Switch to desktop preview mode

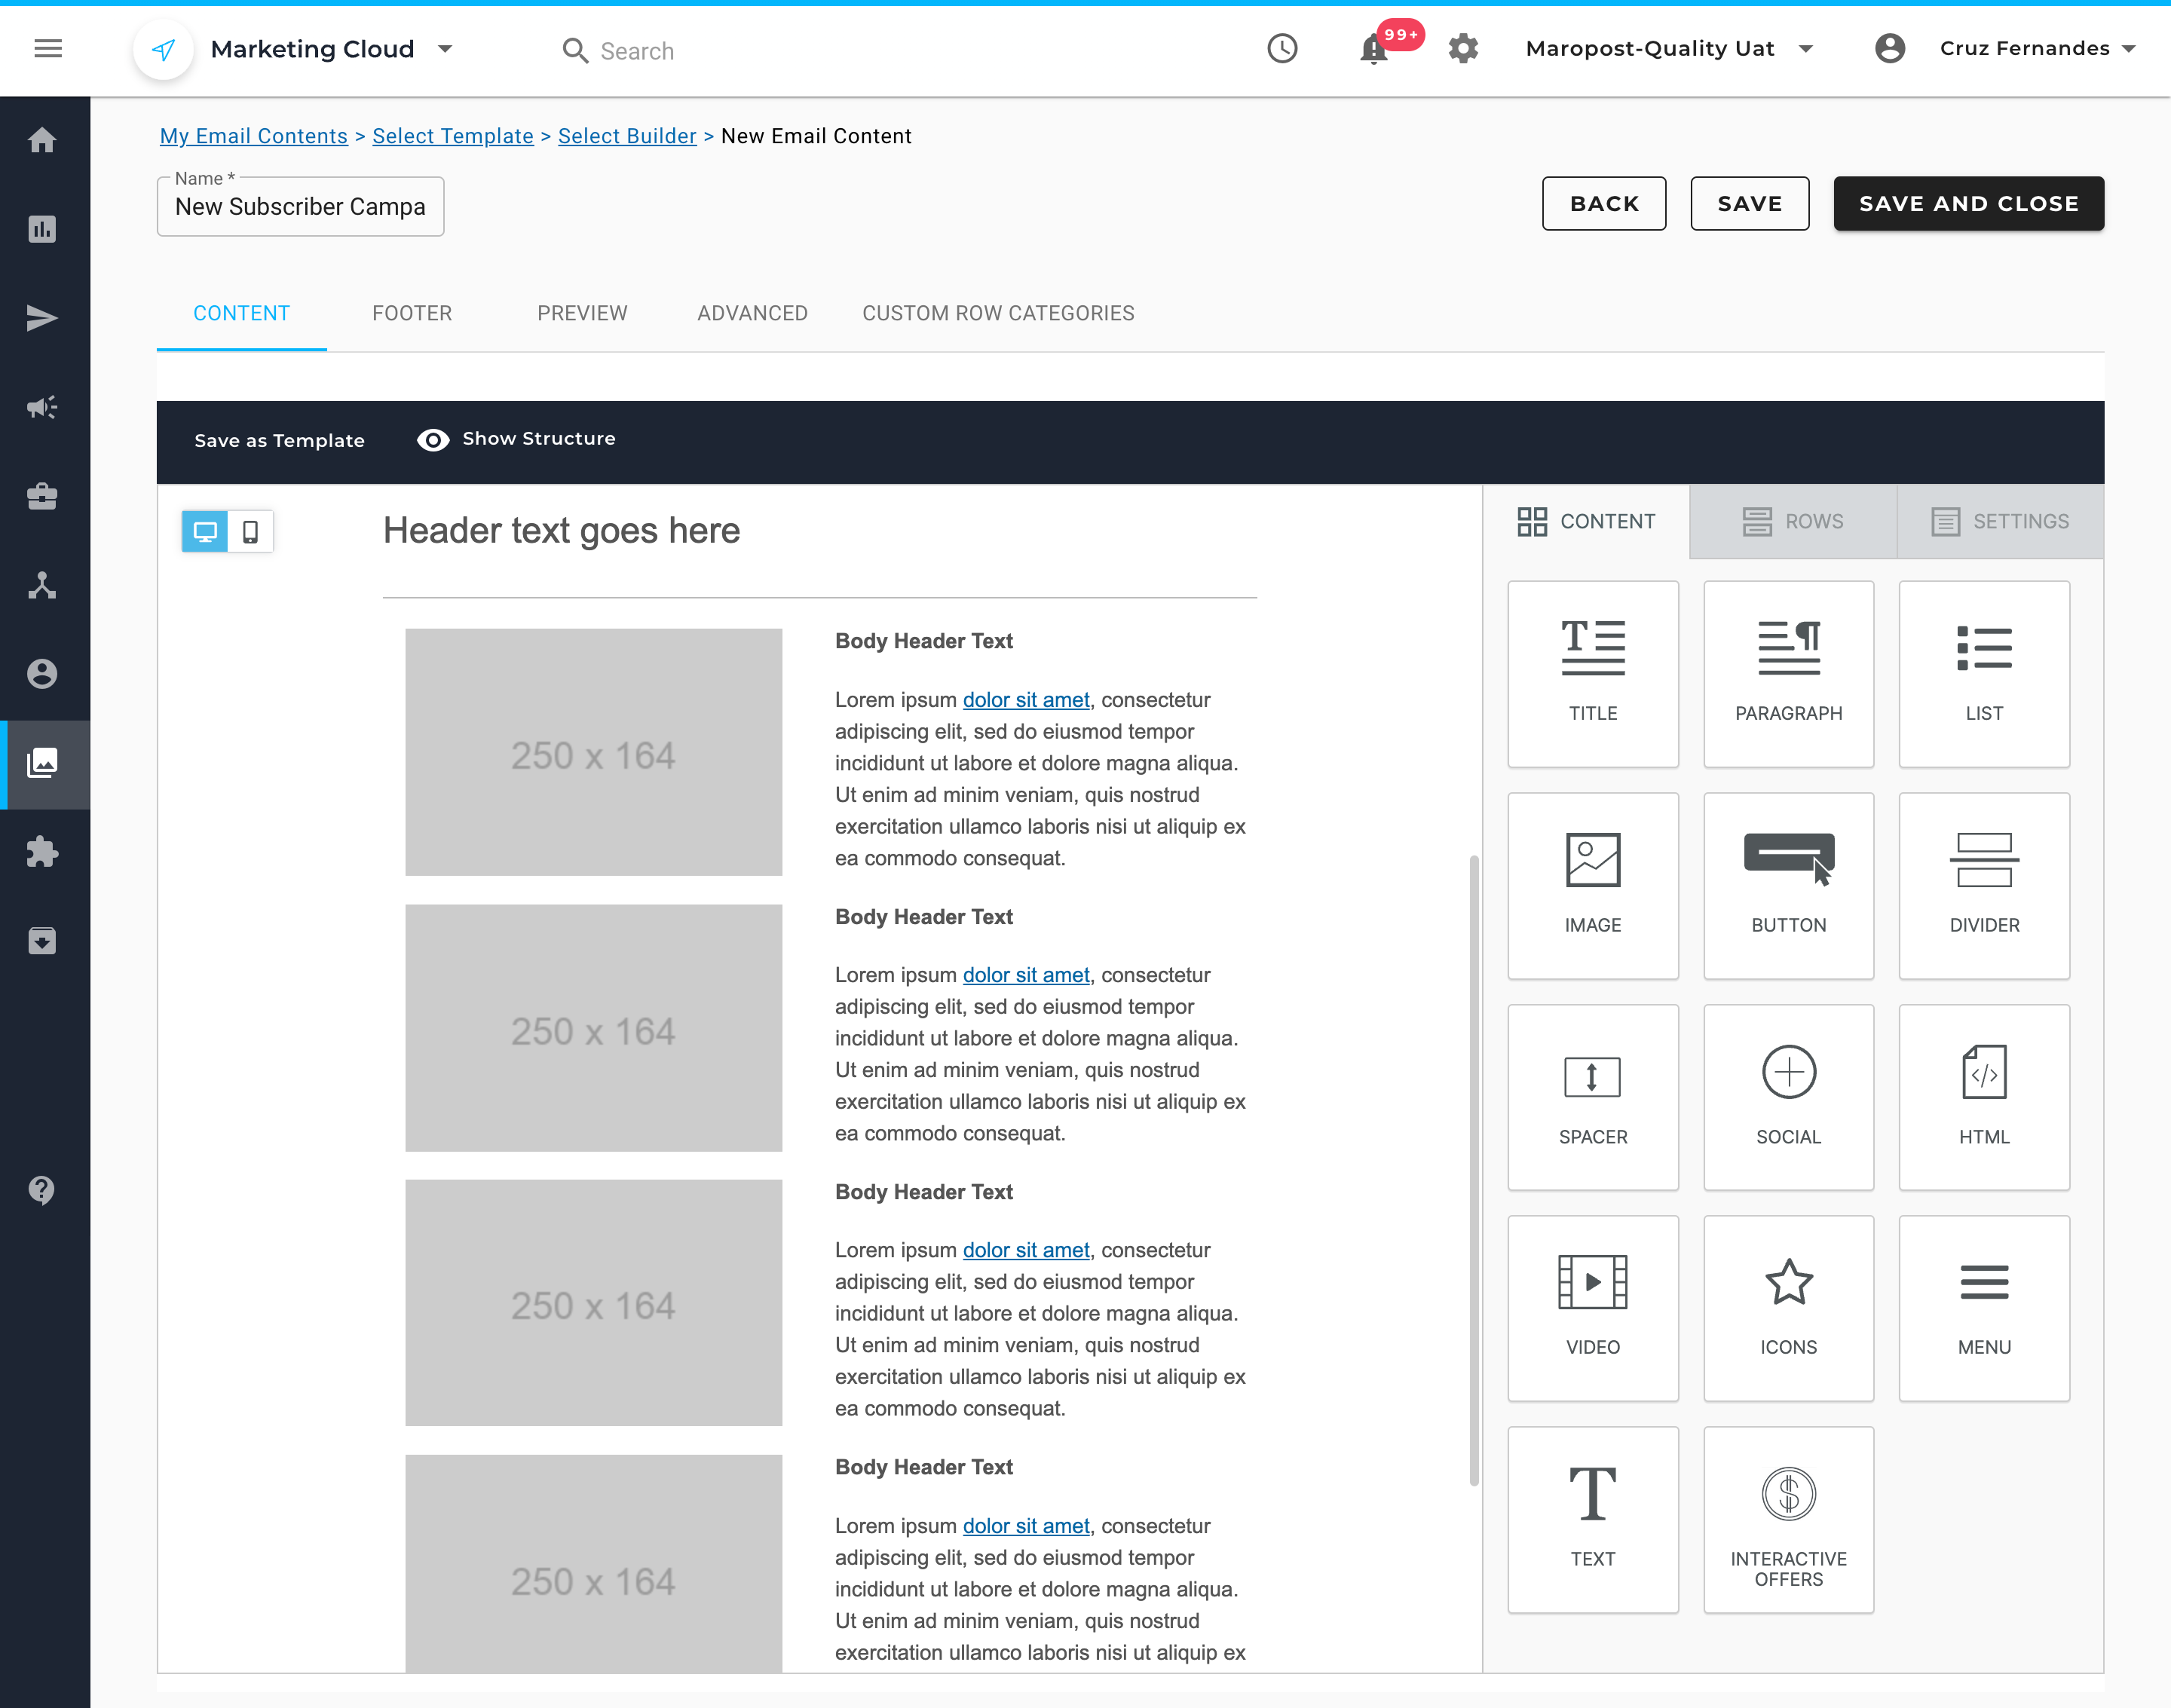tap(205, 532)
